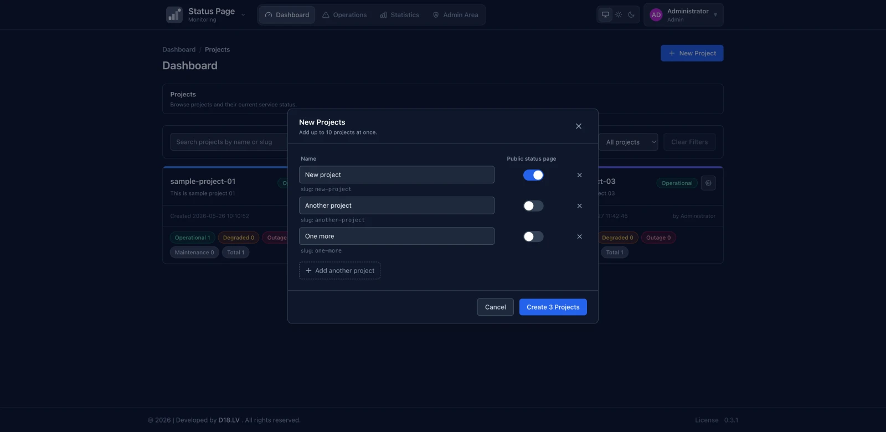The width and height of the screenshot is (886, 432).
Task: Switch to light theme sun icon
Action: [619, 15]
